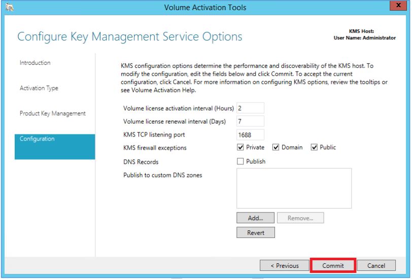
Task: Toggle the Domain firewall exception checkbox
Action: point(276,147)
